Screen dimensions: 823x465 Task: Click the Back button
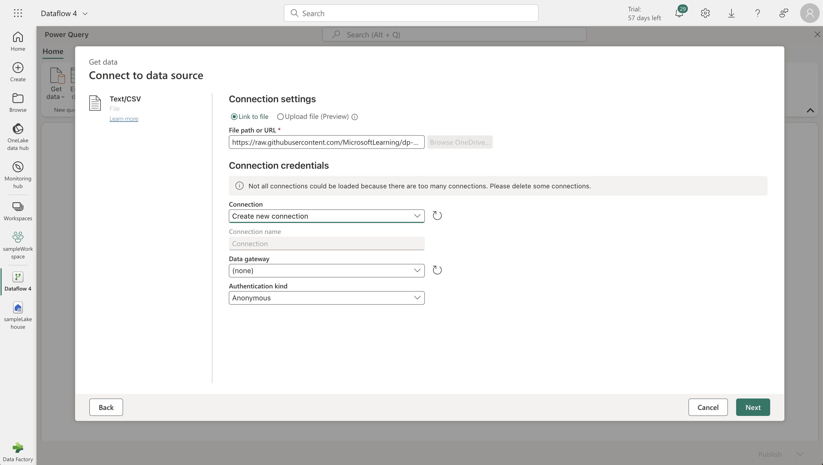tap(106, 407)
